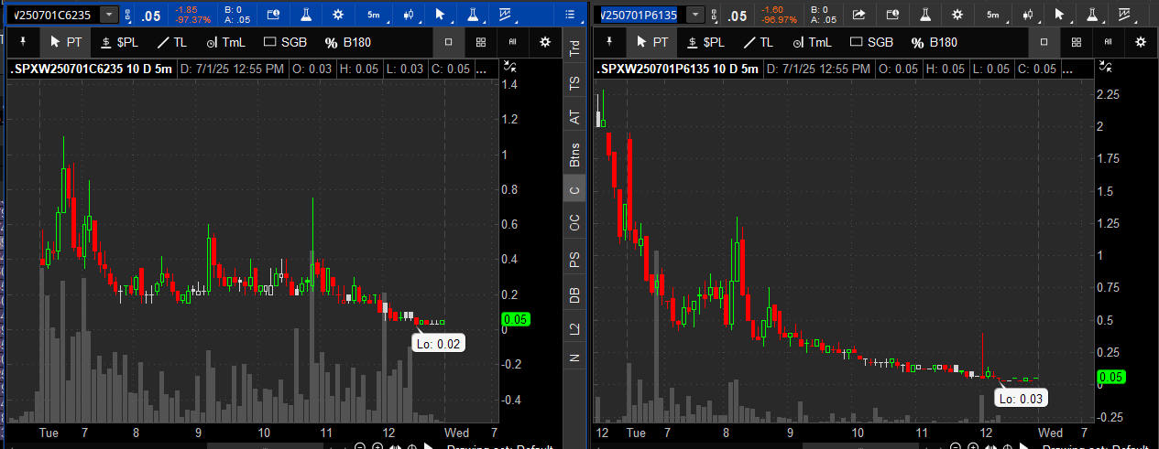Click the share icon in right chart toolbar
The image size is (1159, 449).
pyautogui.click(x=858, y=15)
